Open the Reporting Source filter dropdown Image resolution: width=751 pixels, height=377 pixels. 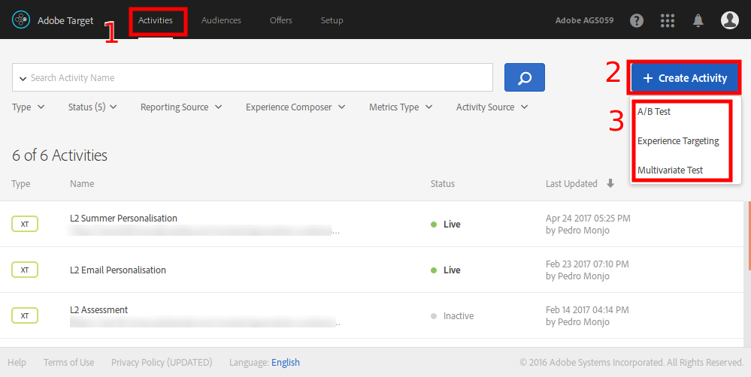click(181, 107)
